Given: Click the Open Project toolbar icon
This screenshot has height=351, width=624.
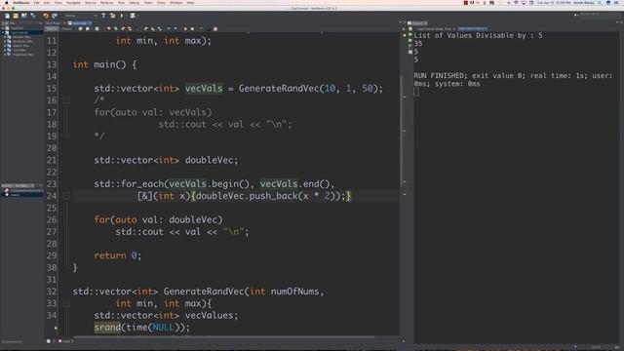Looking at the screenshot, I should tap(23, 16).
